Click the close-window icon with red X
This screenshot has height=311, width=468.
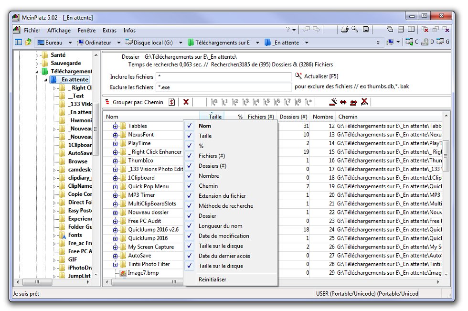pyautogui.click(x=425, y=29)
